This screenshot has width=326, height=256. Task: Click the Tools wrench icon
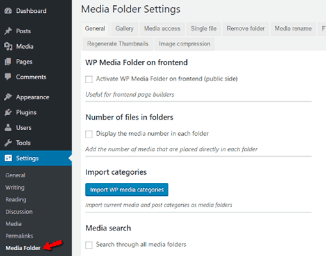click(8, 143)
